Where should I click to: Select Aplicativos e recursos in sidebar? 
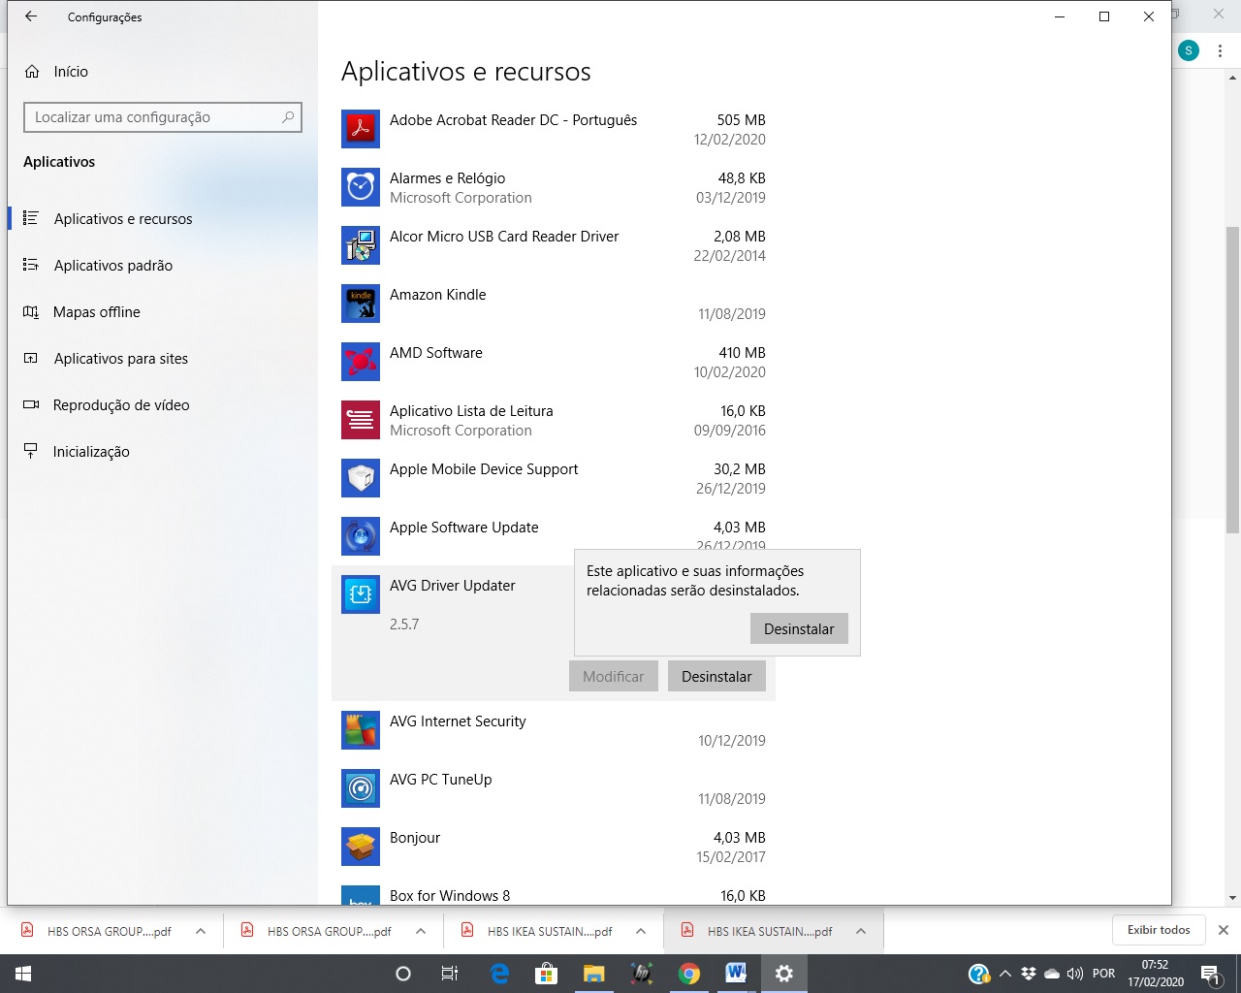pyautogui.click(x=163, y=219)
